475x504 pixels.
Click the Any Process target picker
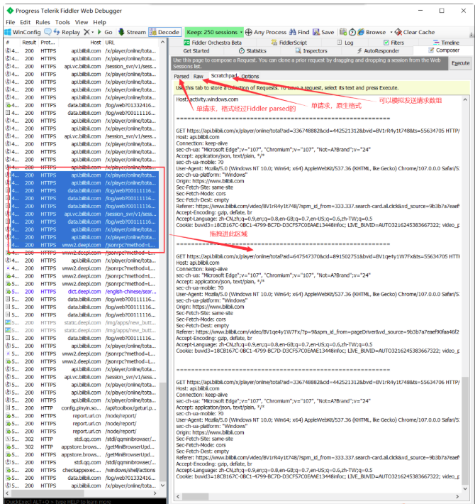(x=266, y=32)
